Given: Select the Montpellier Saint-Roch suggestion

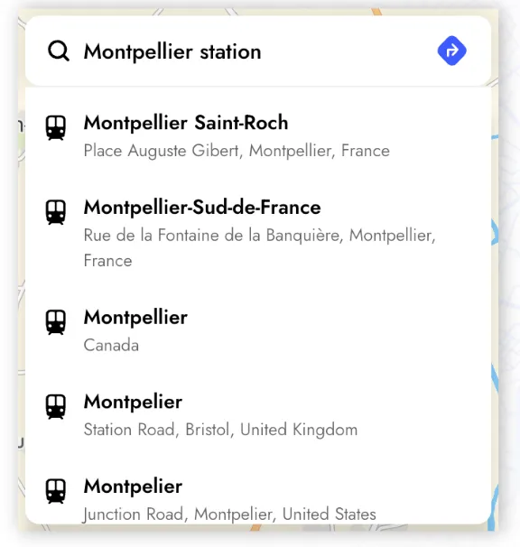Looking at the screenshot, I should 258,136.
